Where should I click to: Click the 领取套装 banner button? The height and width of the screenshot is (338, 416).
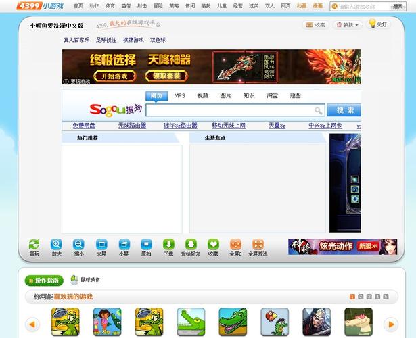[166, 76]
